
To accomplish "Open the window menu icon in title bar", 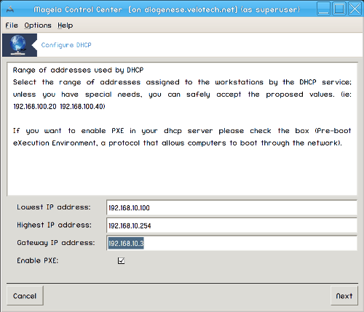I will [x=10, y=9].
